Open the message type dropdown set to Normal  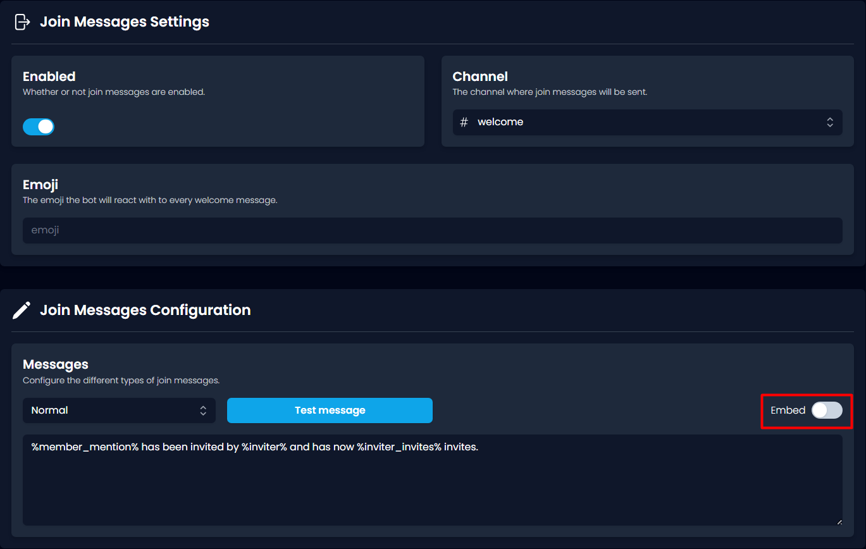pos(119,410)
